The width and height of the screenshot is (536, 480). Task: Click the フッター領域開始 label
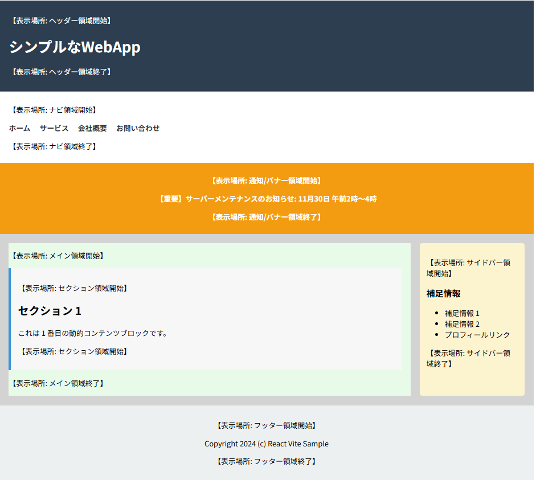267,425
